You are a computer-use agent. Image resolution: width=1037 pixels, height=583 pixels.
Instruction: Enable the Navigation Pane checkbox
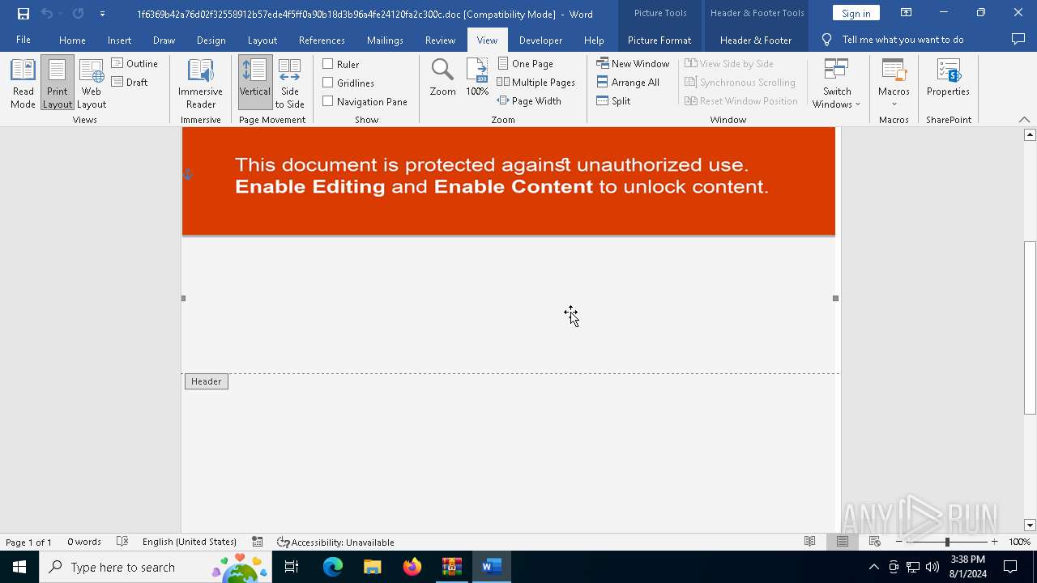[328, 101]
